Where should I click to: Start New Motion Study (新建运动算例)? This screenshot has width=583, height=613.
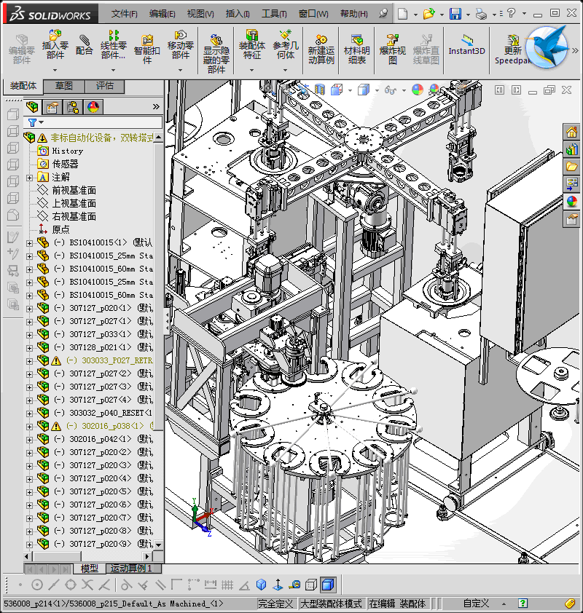321,50
